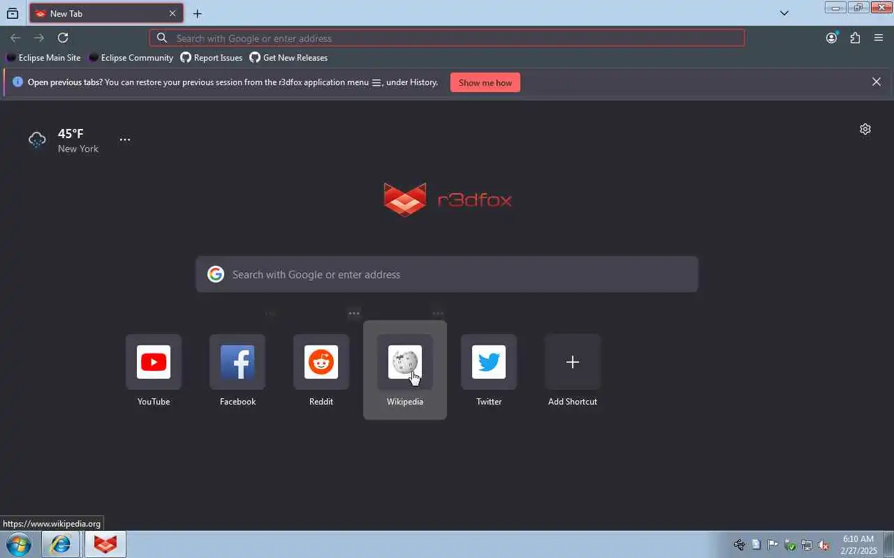Open the Windows Start menu

coord(19,544)
